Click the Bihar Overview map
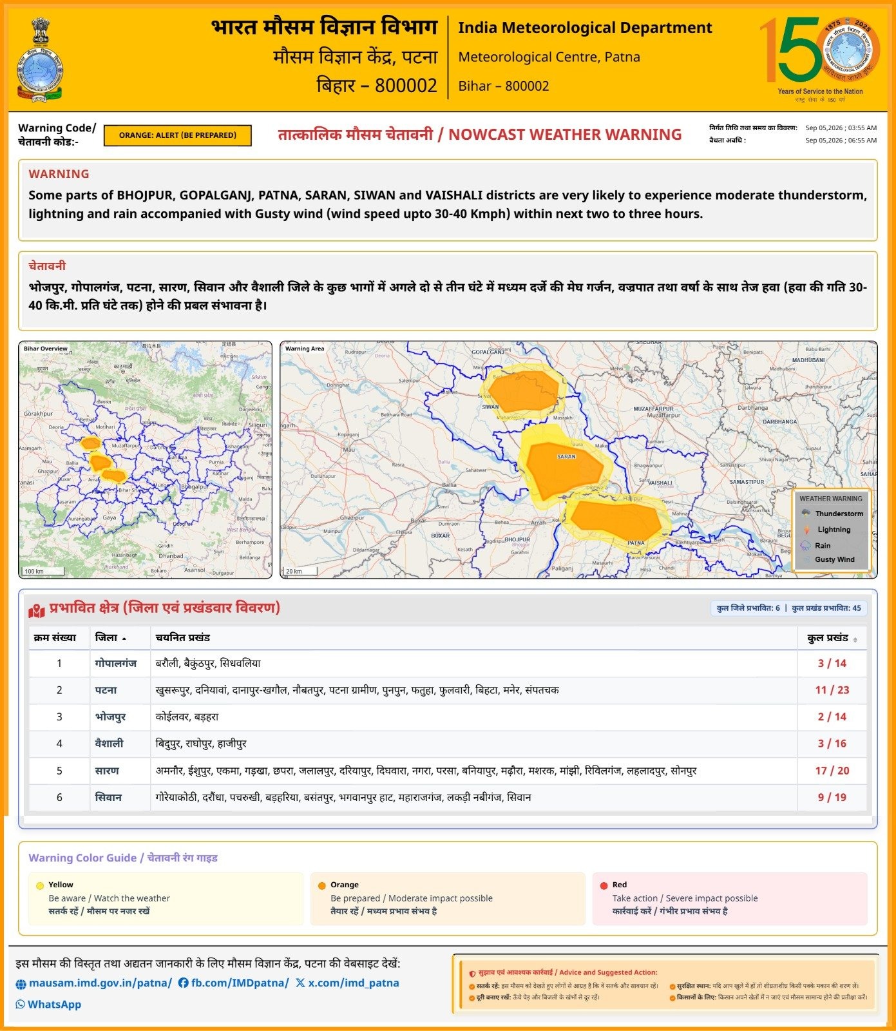896x1031 pixels. click(146, 459)
